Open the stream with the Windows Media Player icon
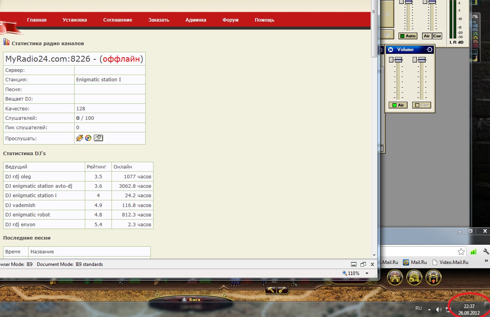Screen dimensions: 490x317 (88, 138)
